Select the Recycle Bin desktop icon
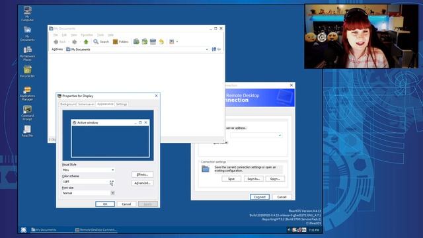Image resolution: width=423 pixels, height=238 pixels. [28, 72]
